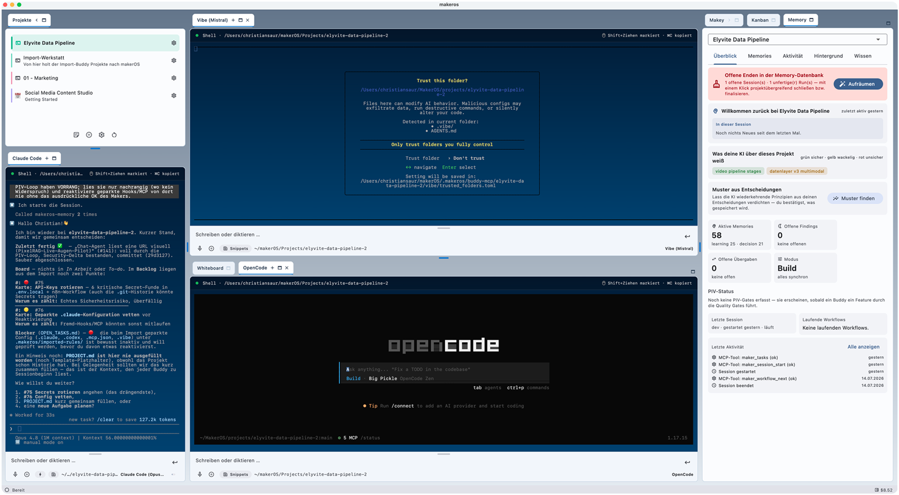Click the Alle anzeigen link
Image resolution: width=899 pixels, height=495 pixels.
pos(863,347)
